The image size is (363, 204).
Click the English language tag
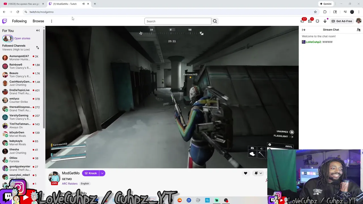(x=85, y=184)
